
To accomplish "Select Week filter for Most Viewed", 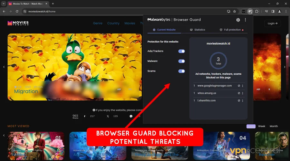I will coord(262,126).
